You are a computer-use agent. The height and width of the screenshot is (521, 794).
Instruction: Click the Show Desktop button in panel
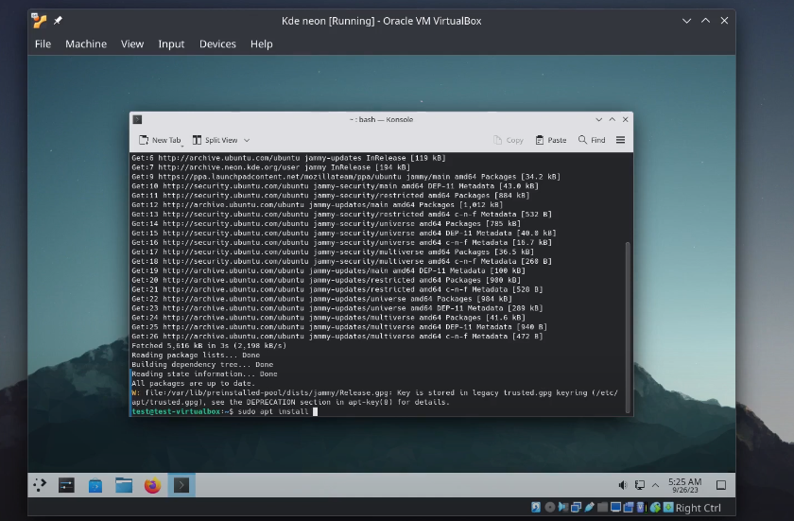pyautogui.click(x=720, y=485)
